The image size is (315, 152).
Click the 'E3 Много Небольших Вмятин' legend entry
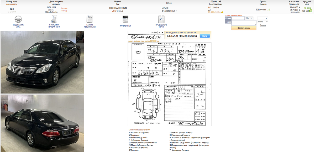141,145
